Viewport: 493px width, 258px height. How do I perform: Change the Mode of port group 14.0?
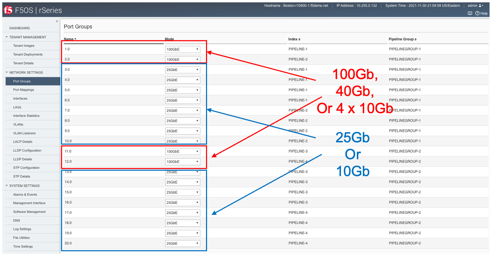182,182
